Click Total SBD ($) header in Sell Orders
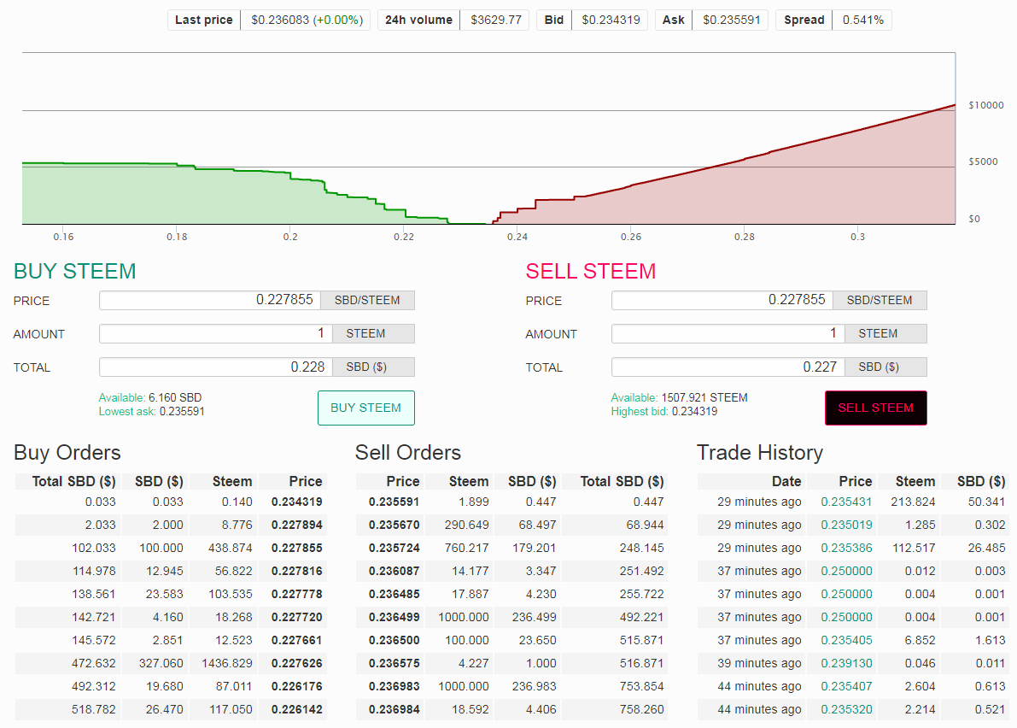Image resolution: width=1017 pixels, height=728 pixels. pyautogui.click(x=622, y=481)
